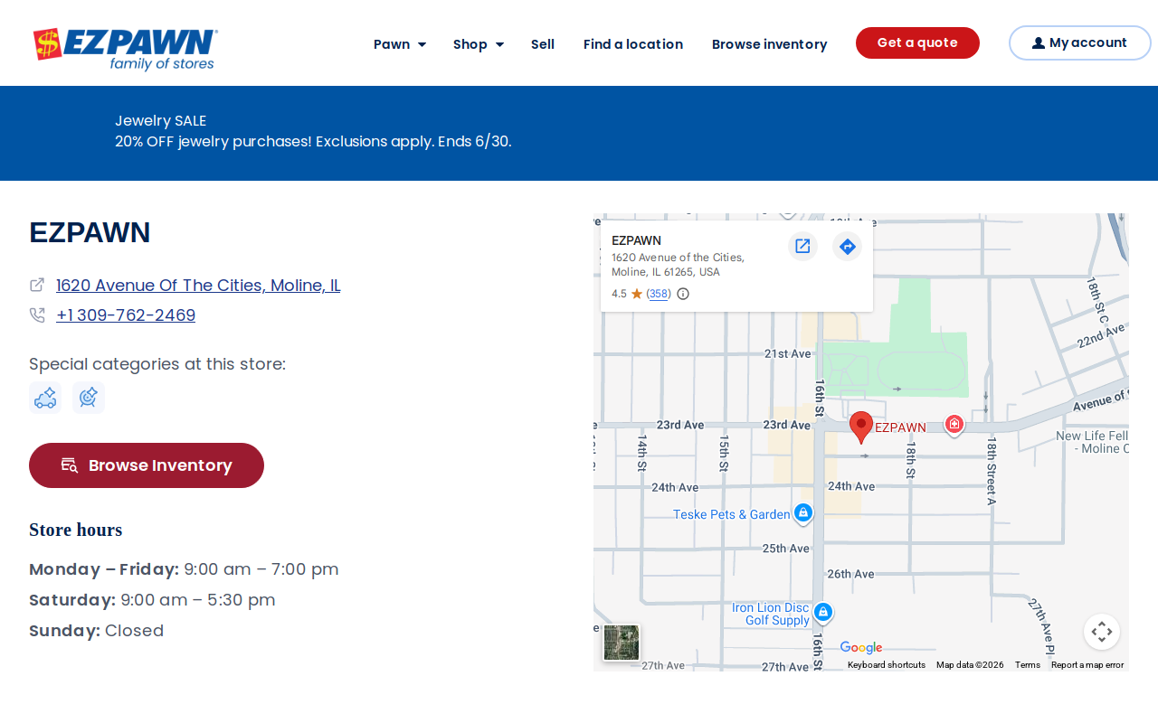1158x723 pixels.
Task: Select Iron Lion Disc Golf Supply marker
Action: coord(822,613)
